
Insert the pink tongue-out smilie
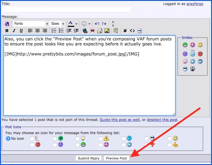[x=185, y=61]
